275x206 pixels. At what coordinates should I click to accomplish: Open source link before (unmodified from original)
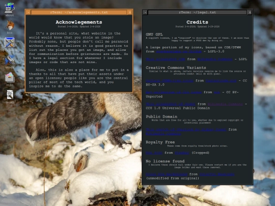click(x=217, y=174)
